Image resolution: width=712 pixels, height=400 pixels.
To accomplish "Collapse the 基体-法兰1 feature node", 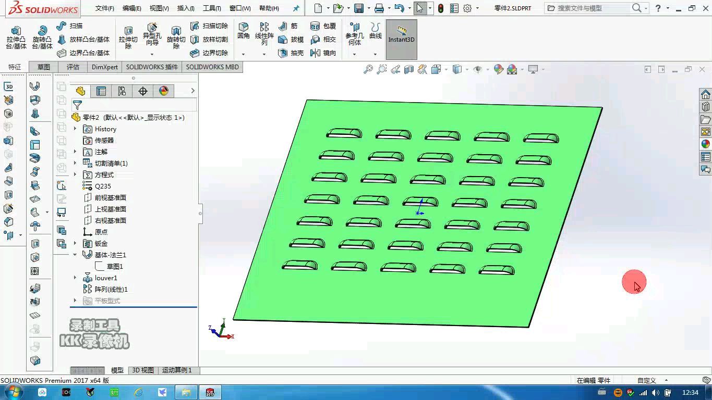I will click(75, 255).
